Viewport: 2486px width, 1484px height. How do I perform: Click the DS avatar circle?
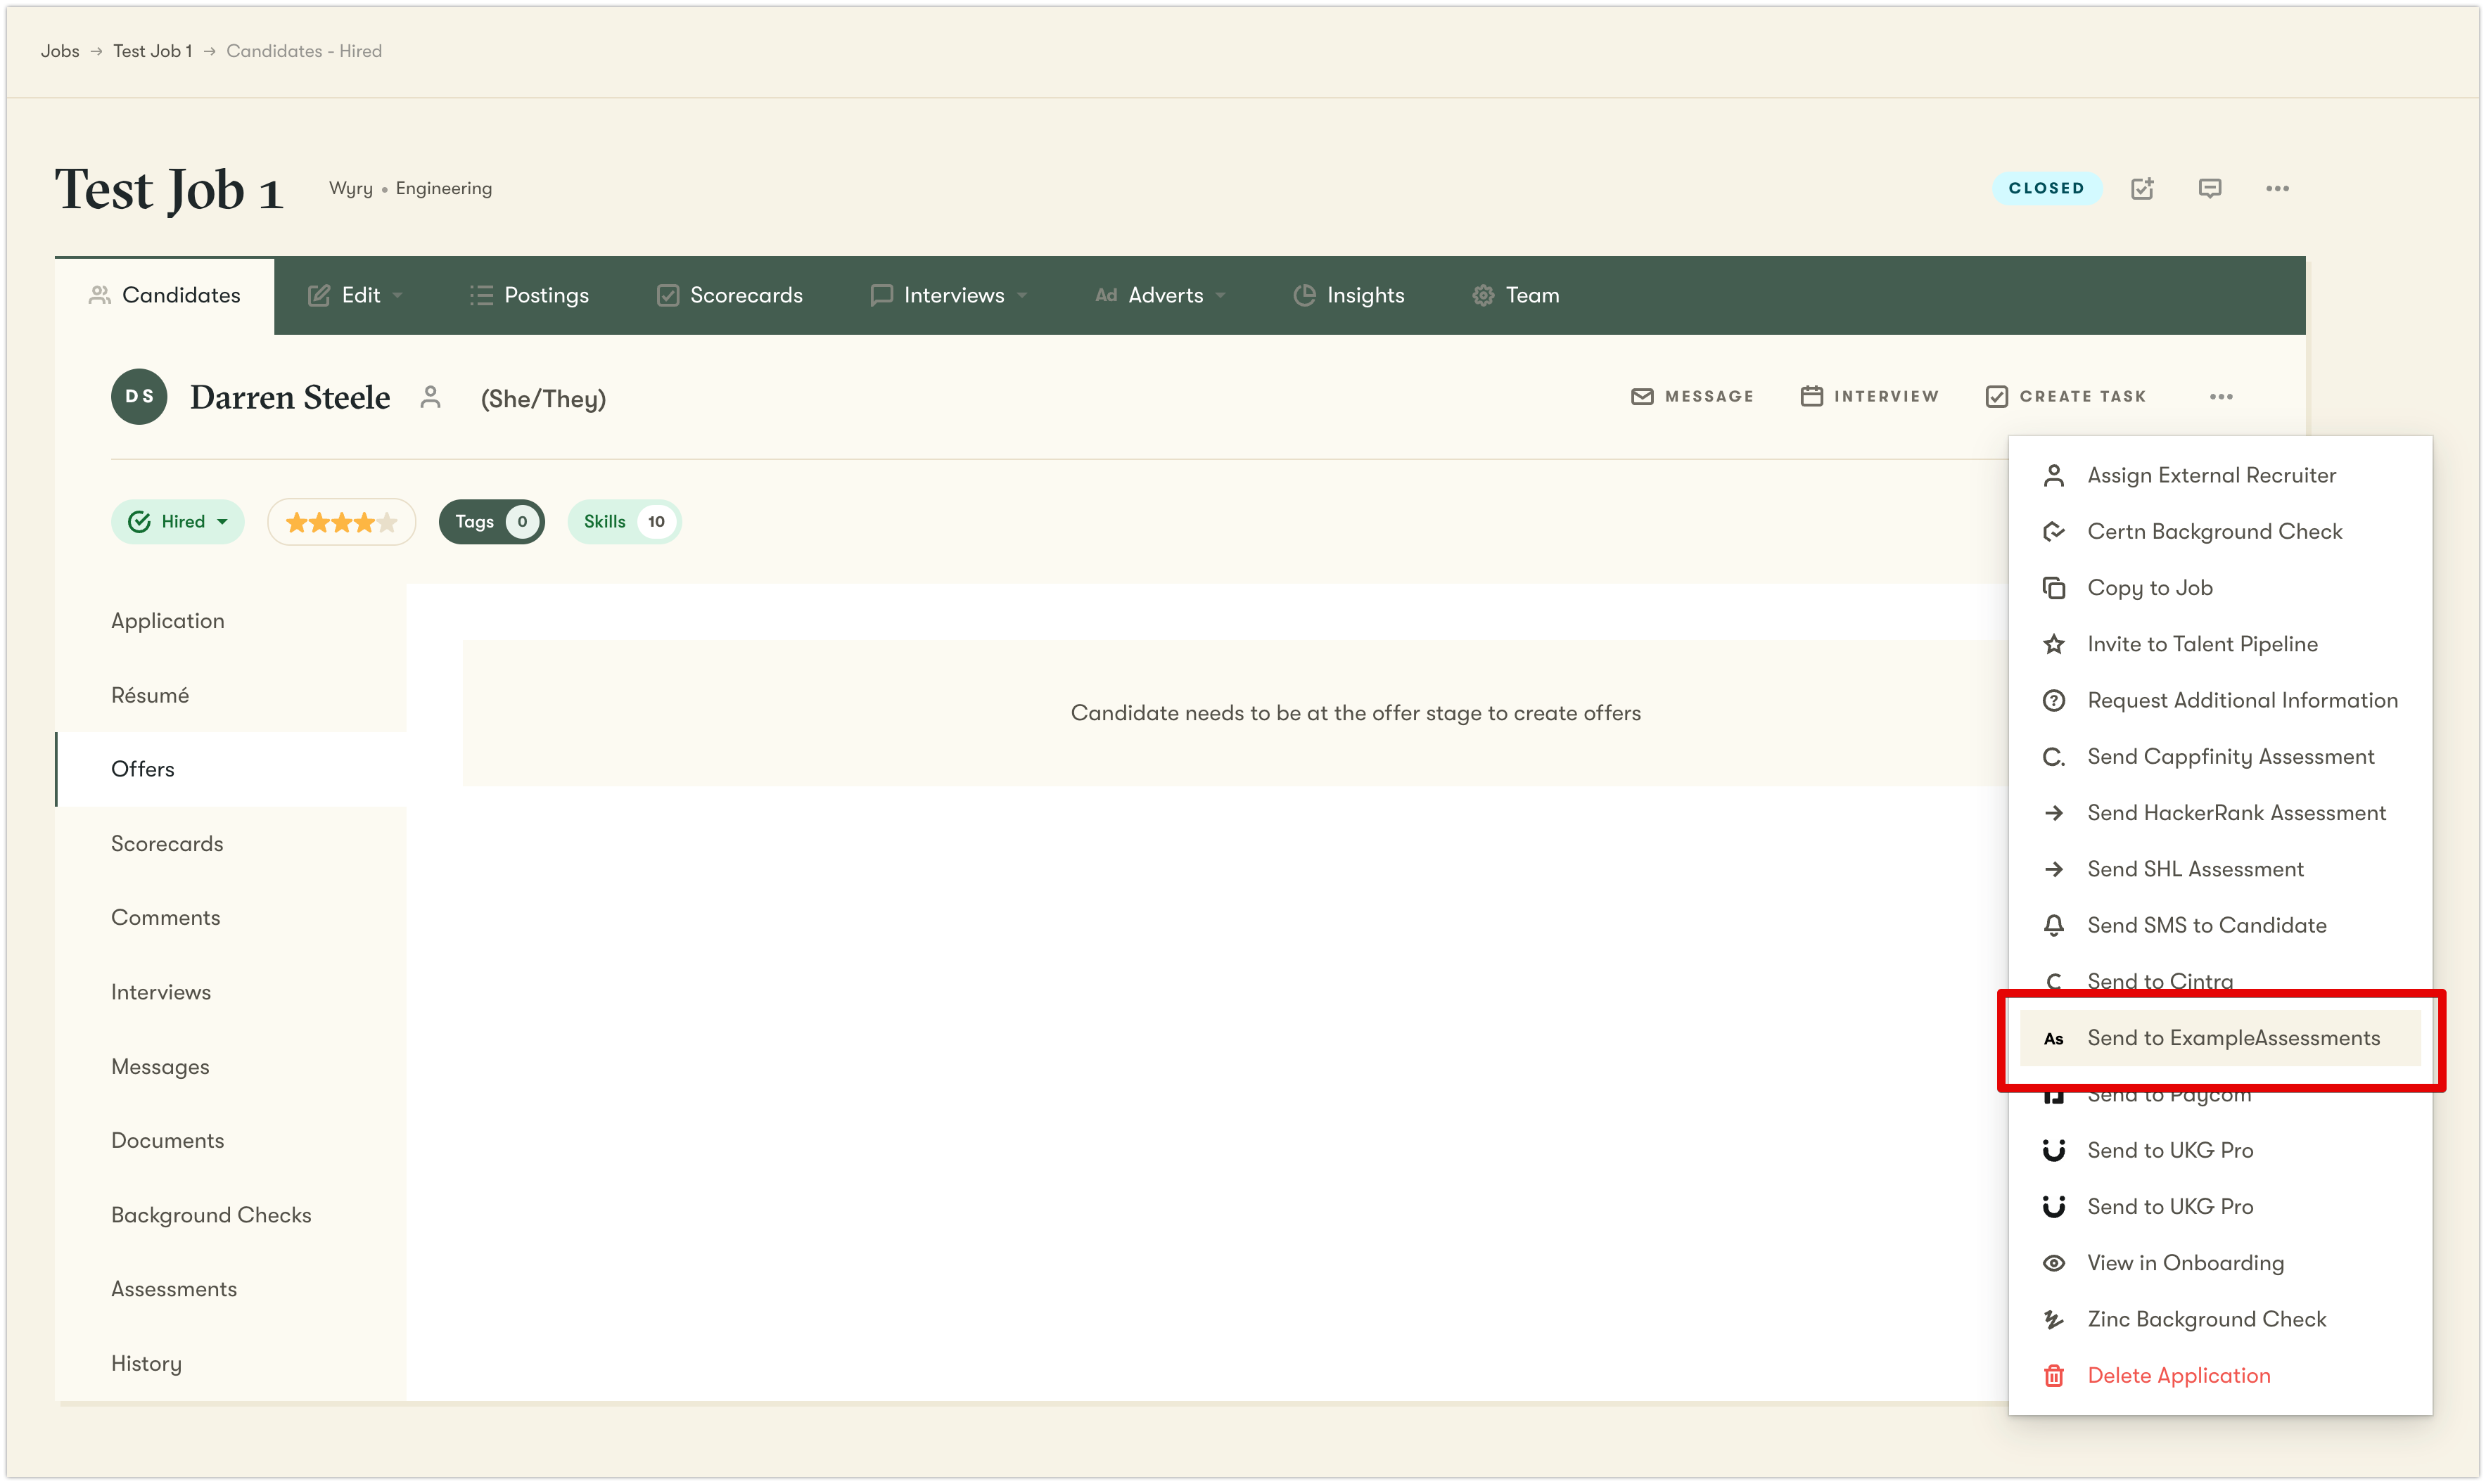(x=139, y=397)
